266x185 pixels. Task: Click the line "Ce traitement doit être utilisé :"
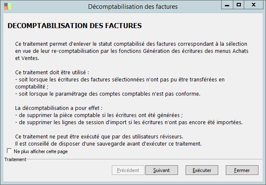pyautogui.click(x=52, y=72)
